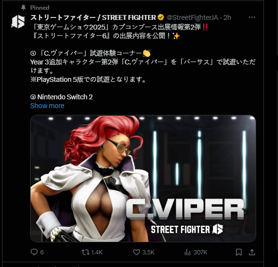Open the reply speech bubble icon

pos(34,252)
